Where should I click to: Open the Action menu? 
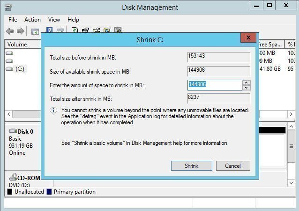pos(32,20)
